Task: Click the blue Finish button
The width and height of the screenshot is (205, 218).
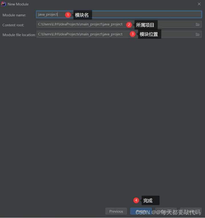Action: tap(141, 211)
